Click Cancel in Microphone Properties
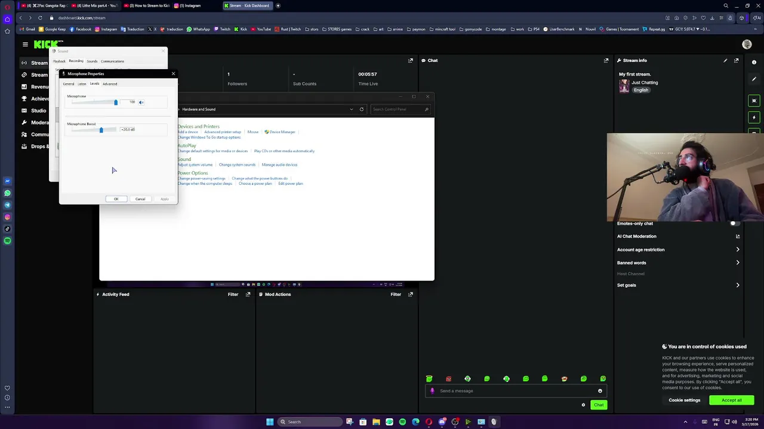The width and height of the screenshot is (764, 429). point(140,199)
